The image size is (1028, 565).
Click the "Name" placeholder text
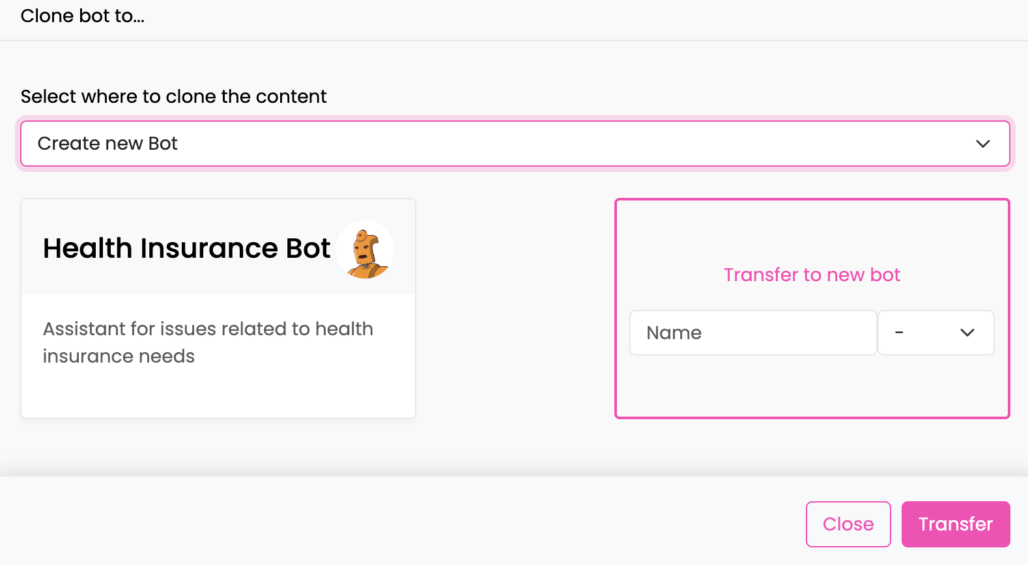(674, 333)
